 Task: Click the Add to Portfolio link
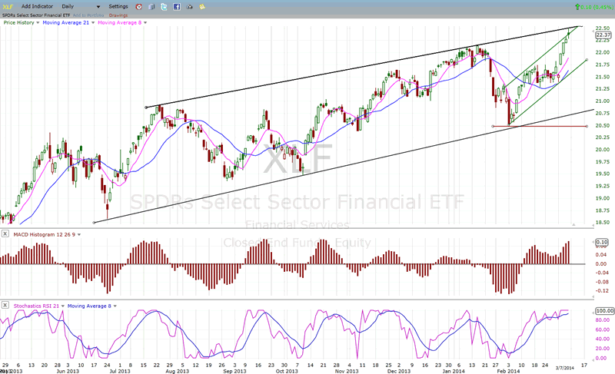[x=87, y=14]
